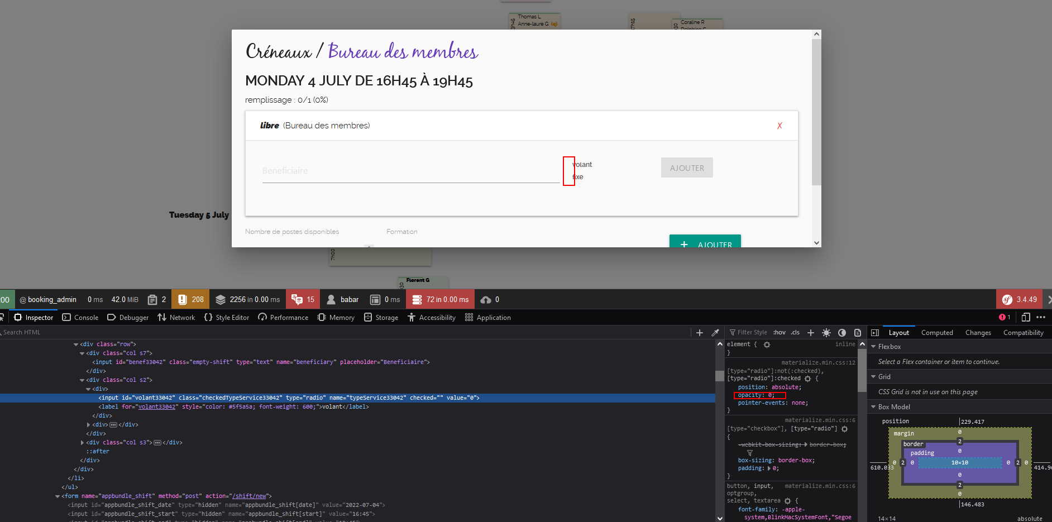Open the Performance tab
Screen dimensions: 1052x522
click(283, 317)
